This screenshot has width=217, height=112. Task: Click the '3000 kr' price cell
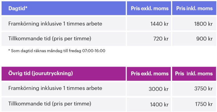[x=158, y=89]
